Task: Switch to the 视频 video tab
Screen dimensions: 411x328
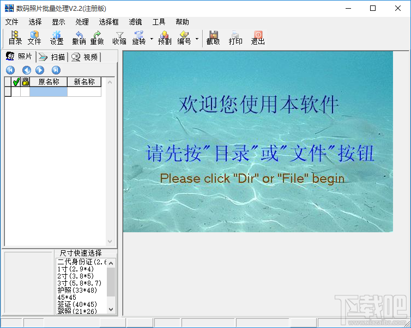Action: (x=84, y=57)
